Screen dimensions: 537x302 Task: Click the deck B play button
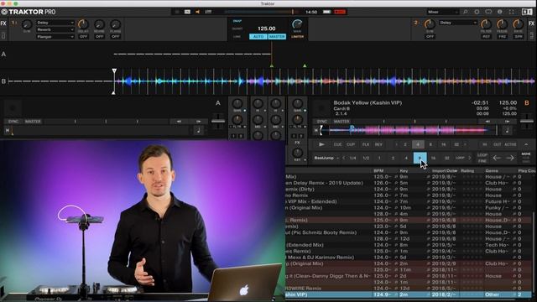tap(321, 144)
